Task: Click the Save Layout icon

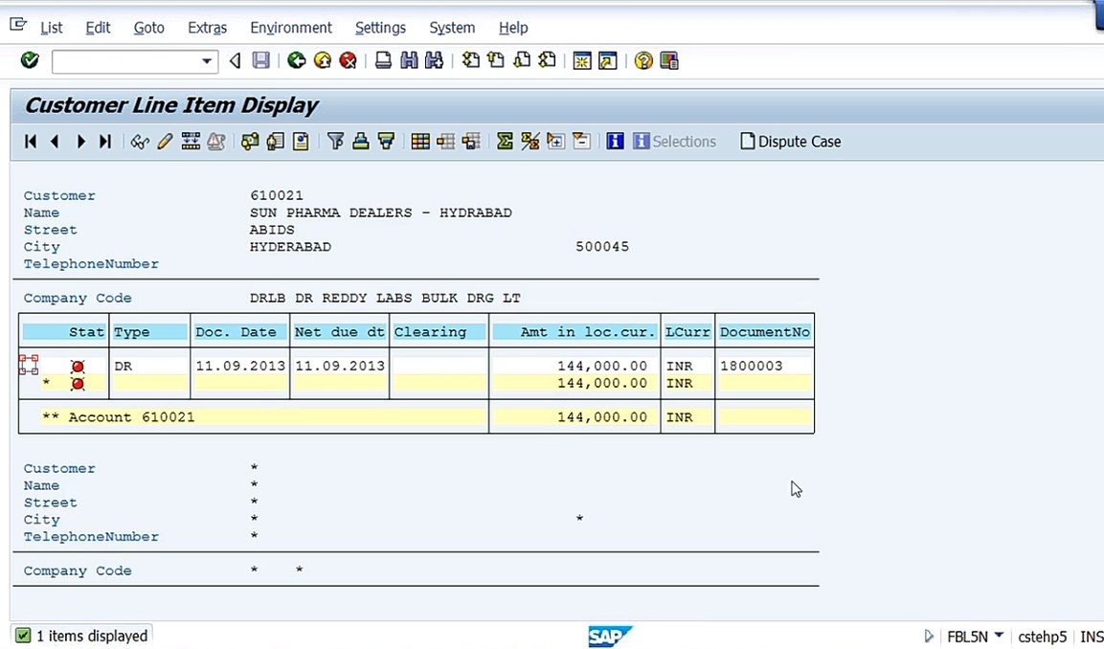Action: 471,142
